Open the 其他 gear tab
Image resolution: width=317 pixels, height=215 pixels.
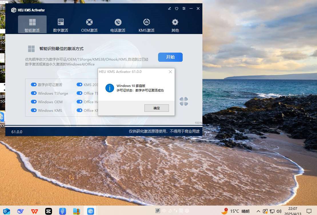click(175, 25)
